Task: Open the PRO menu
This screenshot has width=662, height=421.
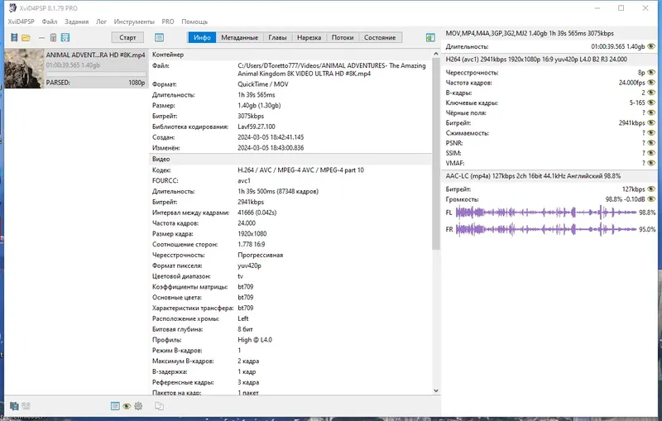Action: tap(168, 22)
